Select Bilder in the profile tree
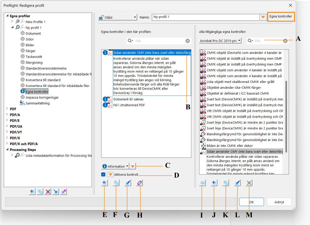The width and height of the screenshot is (310, 225). [30, 45]
